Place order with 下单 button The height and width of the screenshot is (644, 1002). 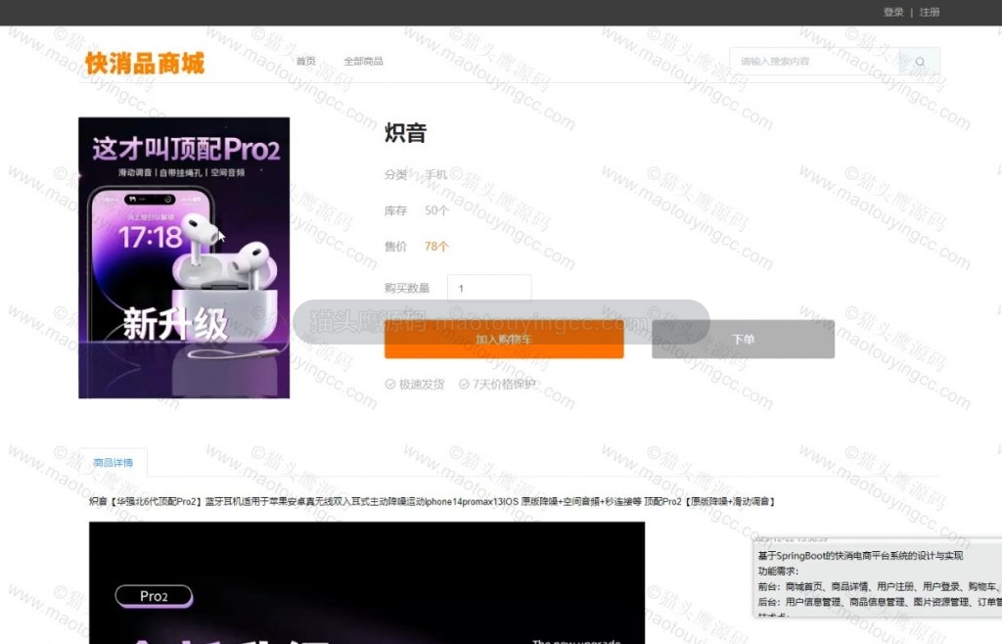(744, 340)
